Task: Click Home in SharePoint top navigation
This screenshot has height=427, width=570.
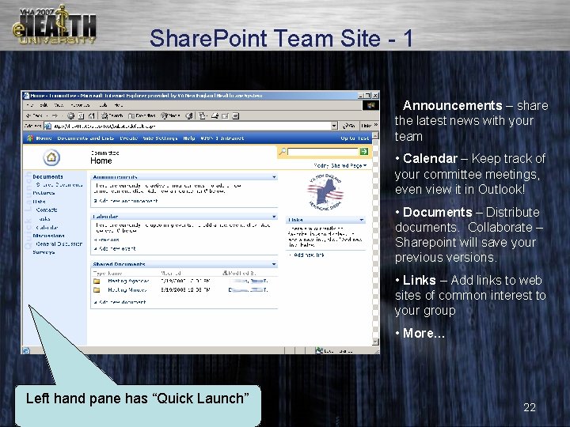Action: tap(44, 138)
